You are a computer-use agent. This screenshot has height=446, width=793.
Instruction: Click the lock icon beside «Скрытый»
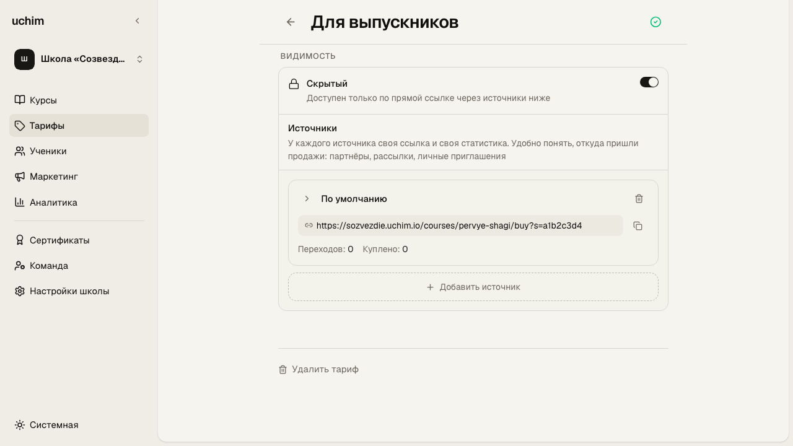point(294,84)
